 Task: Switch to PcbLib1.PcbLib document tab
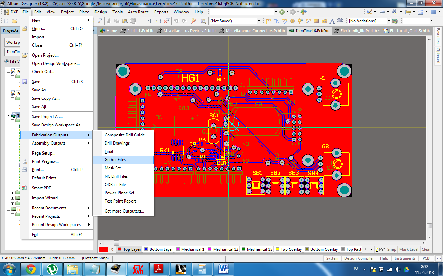(x=137, y=31)
